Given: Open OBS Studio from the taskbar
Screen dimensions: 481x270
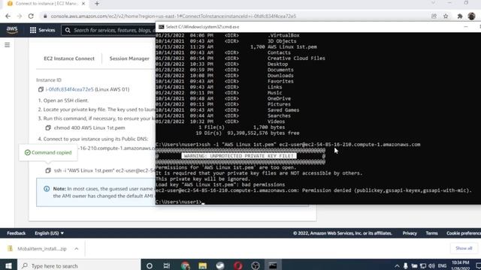Looking at the screenshot, I should click(x=256, y=265).
